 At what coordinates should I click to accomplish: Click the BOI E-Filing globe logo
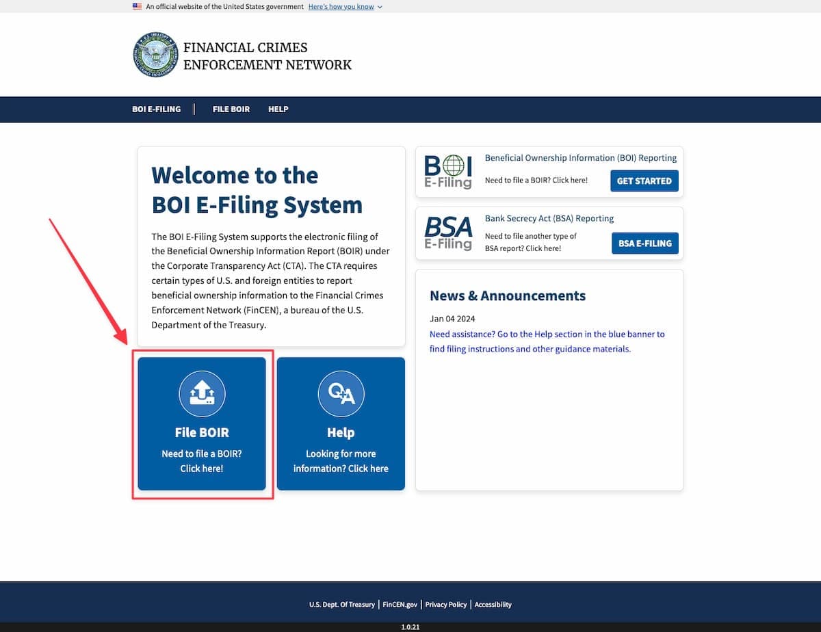tap(448, 171)
